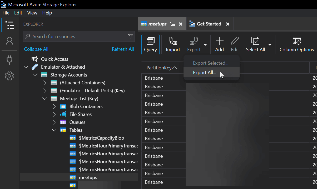Click the Import toolbar button
The width and height of the screenshot is (317, 189).
coord(173,44)
